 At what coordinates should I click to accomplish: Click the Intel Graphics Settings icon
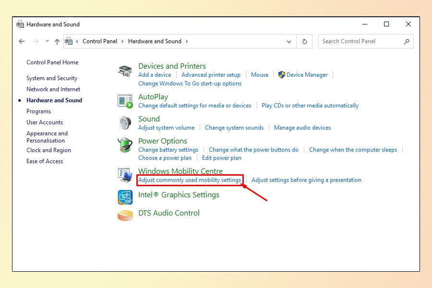tap(125, 197)
